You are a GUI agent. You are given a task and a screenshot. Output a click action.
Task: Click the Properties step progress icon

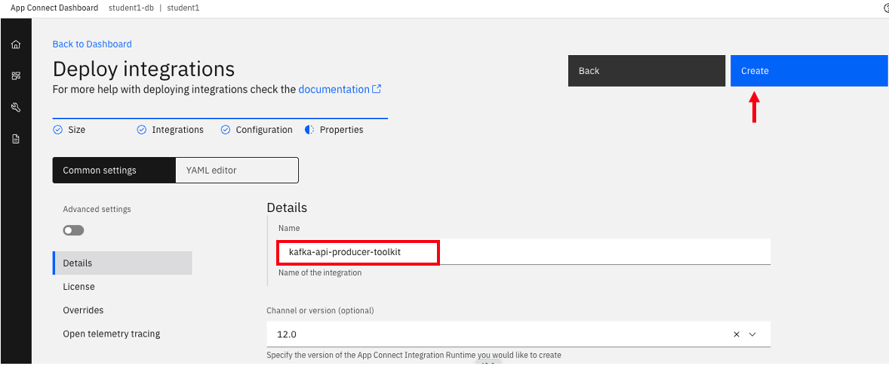point(309,130)
